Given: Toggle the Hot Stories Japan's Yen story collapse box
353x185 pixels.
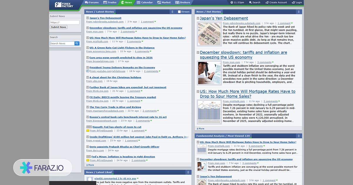Looking at the screenshot, I should click(x=198, y=18).
